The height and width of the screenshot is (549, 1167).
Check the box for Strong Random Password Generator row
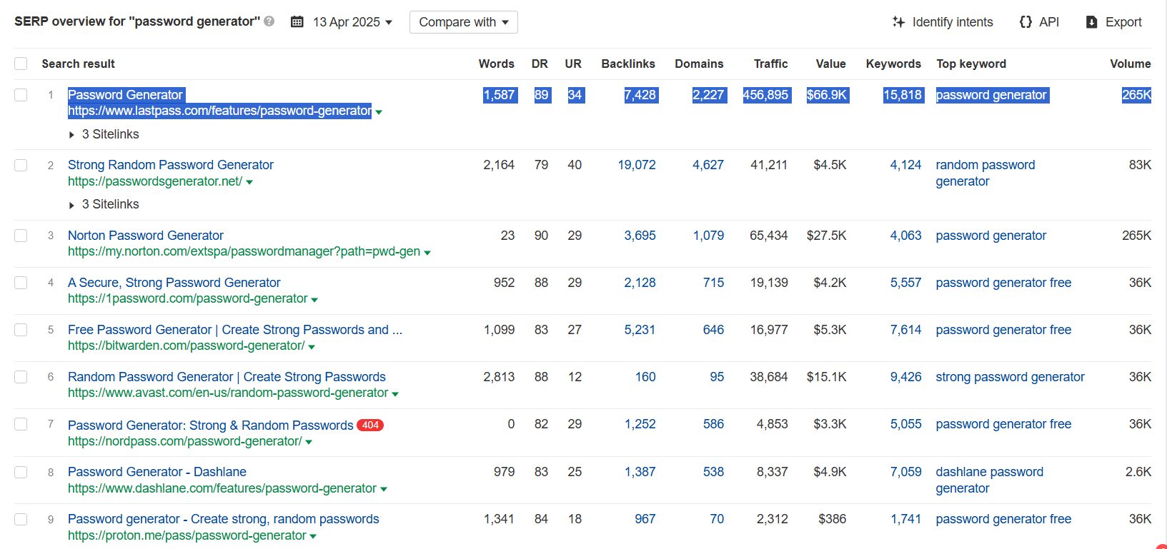pyautogui.click(x=21, y=165)
